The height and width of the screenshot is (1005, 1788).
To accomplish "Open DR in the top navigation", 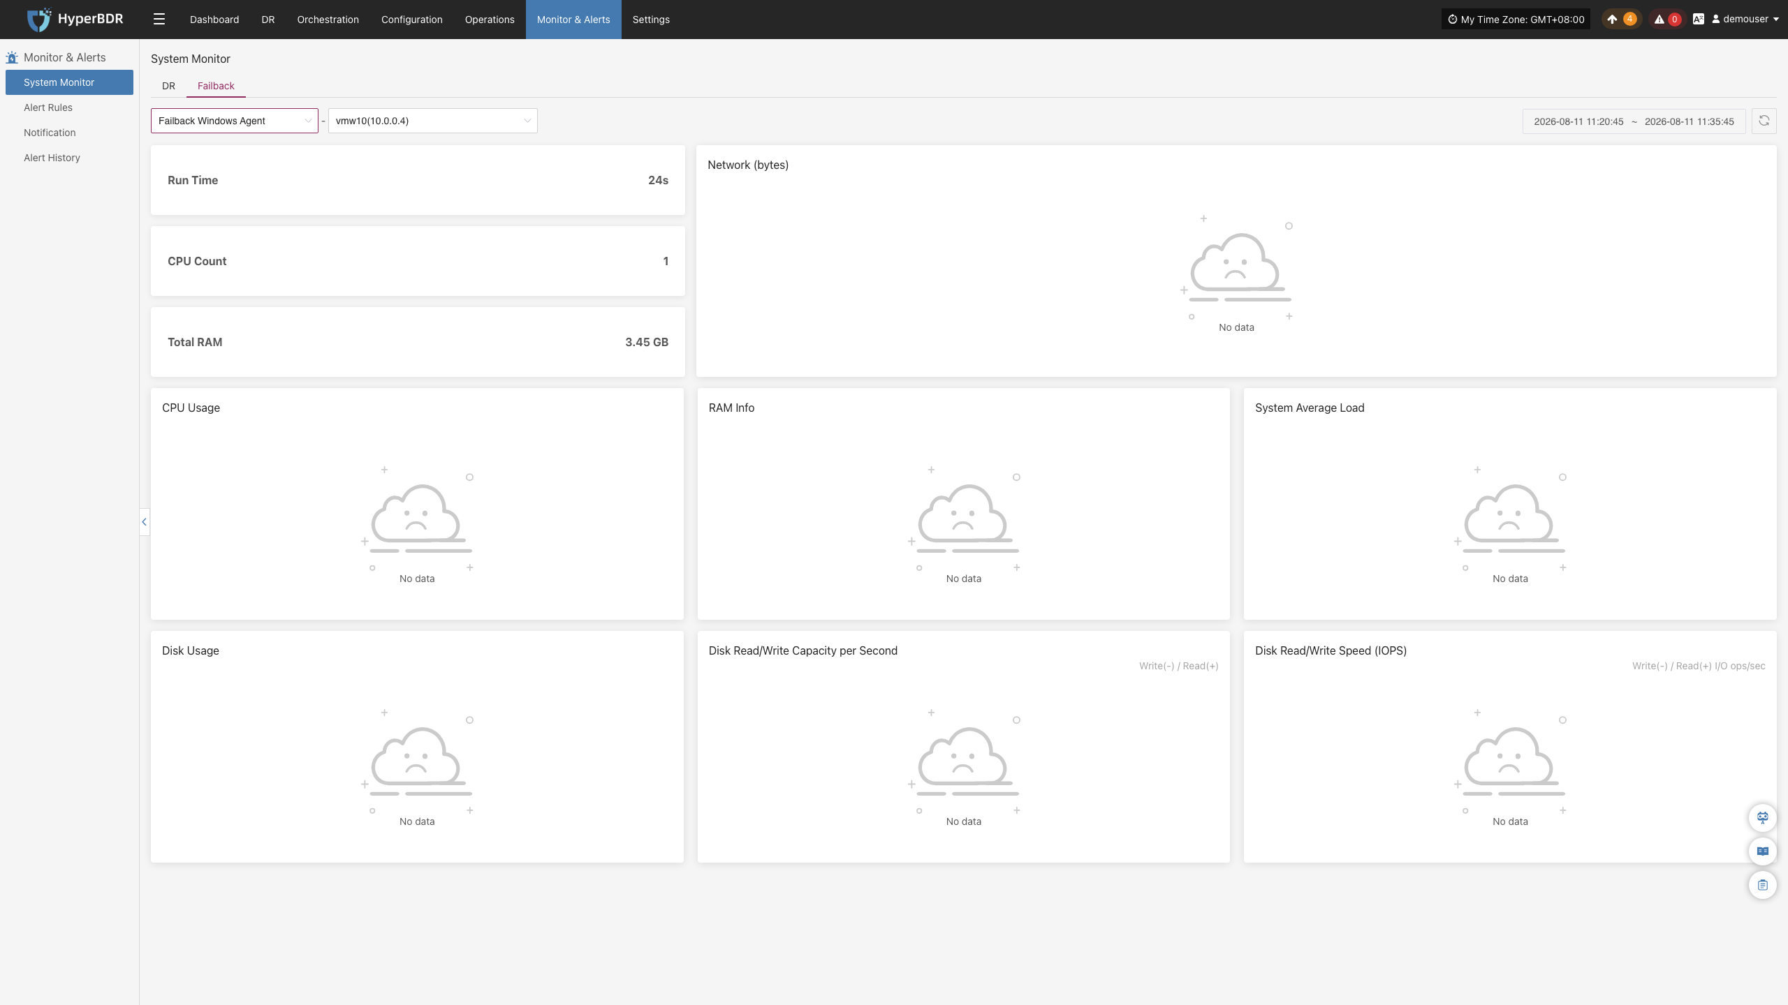I will coord(268,20).
